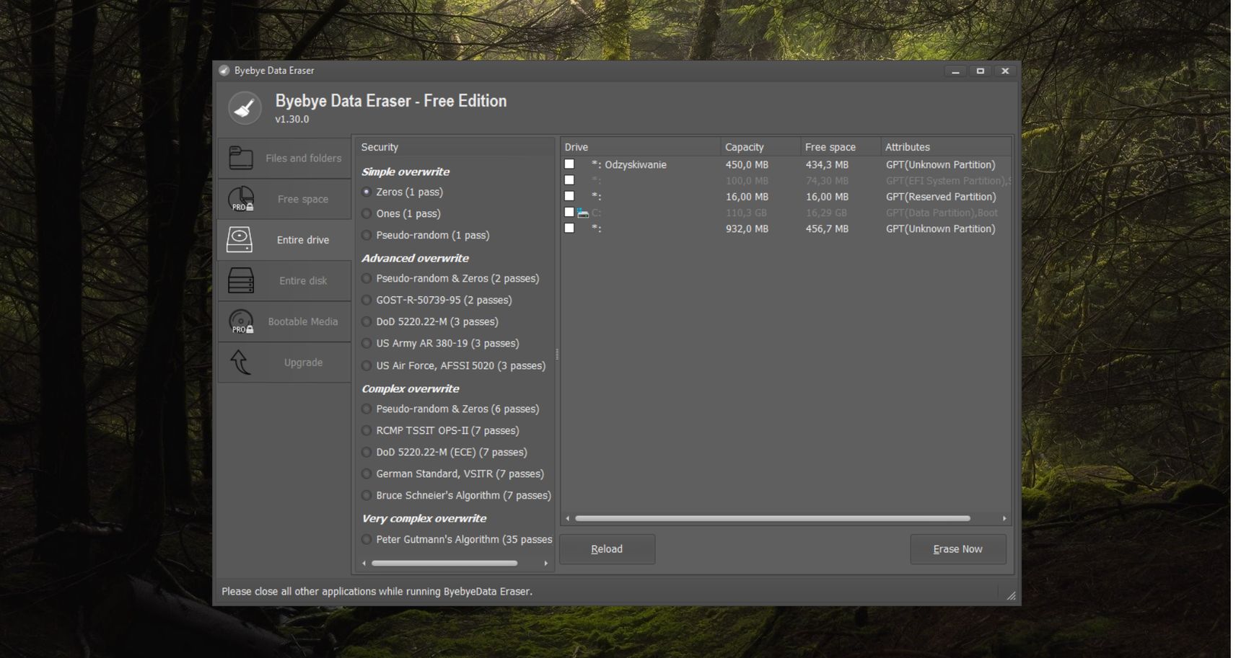Open the Free space tab
Screen dimensions: 1241x658
[x=284, y=199]
